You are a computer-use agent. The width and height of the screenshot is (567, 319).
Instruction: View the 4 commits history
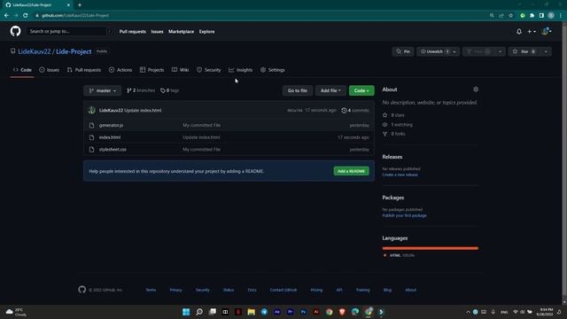(x=355, y=110)
